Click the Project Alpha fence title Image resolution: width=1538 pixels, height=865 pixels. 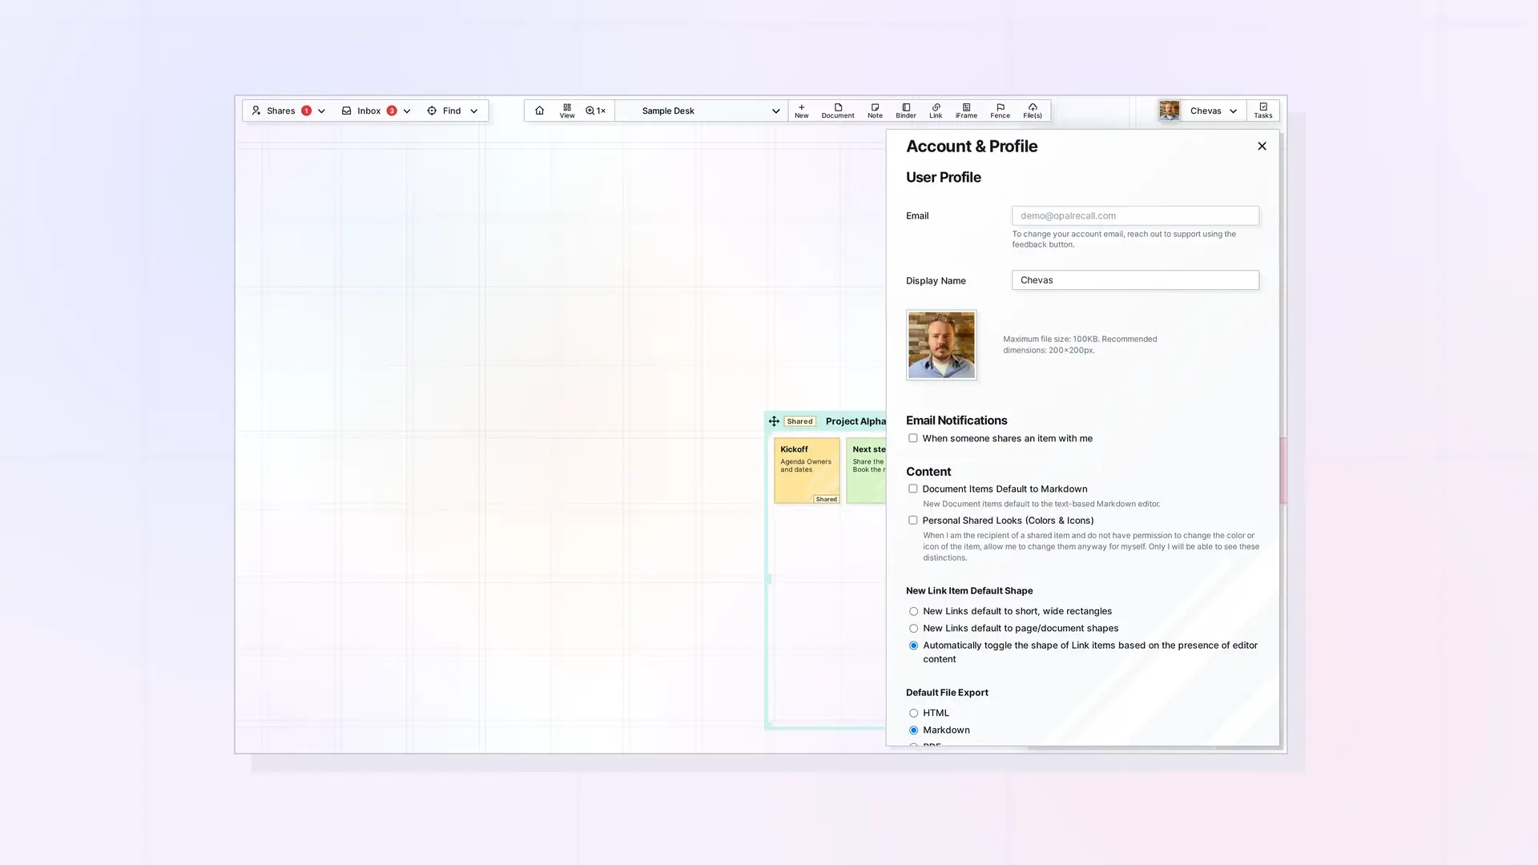[x=856, y=421]
